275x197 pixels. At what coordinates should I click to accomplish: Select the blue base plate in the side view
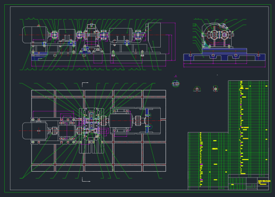[224, 57]
